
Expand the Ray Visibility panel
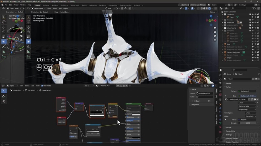(230, 131)
